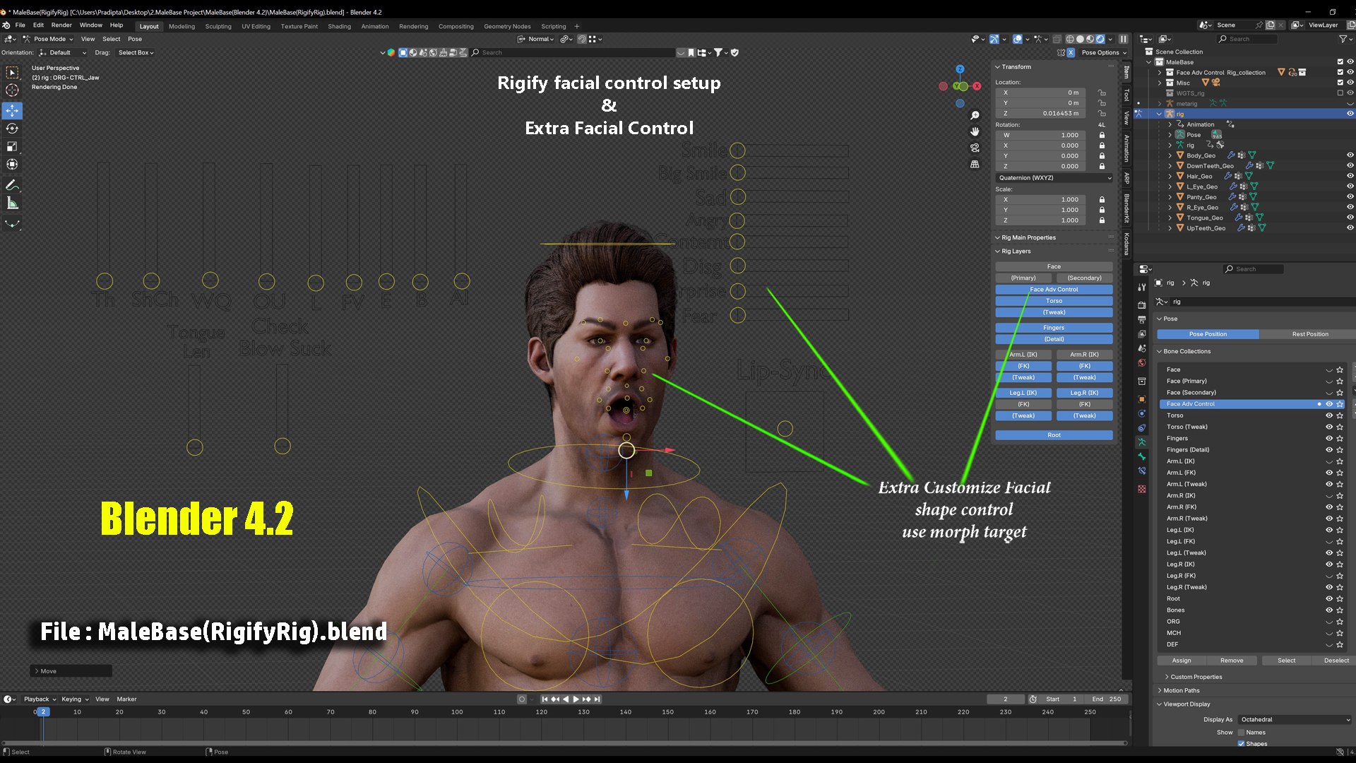Hide Body_Geo in the outliner
The image size is (1356, 763).
[1350, 155]
